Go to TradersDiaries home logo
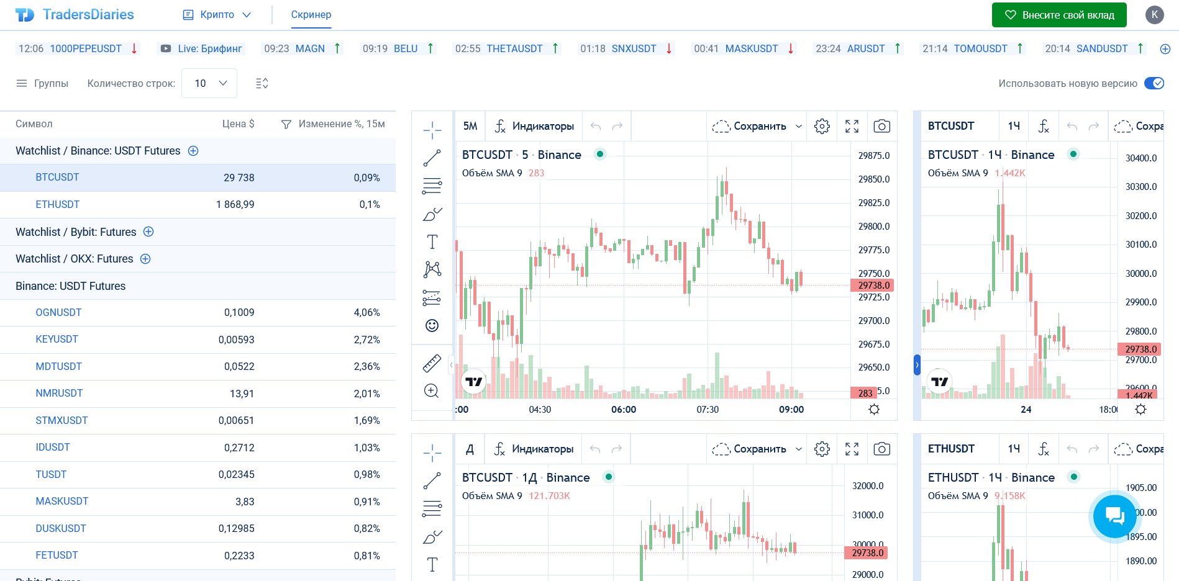Viewport: 1179px width, 581px height. pyautogui.click(x=75, y=15)
